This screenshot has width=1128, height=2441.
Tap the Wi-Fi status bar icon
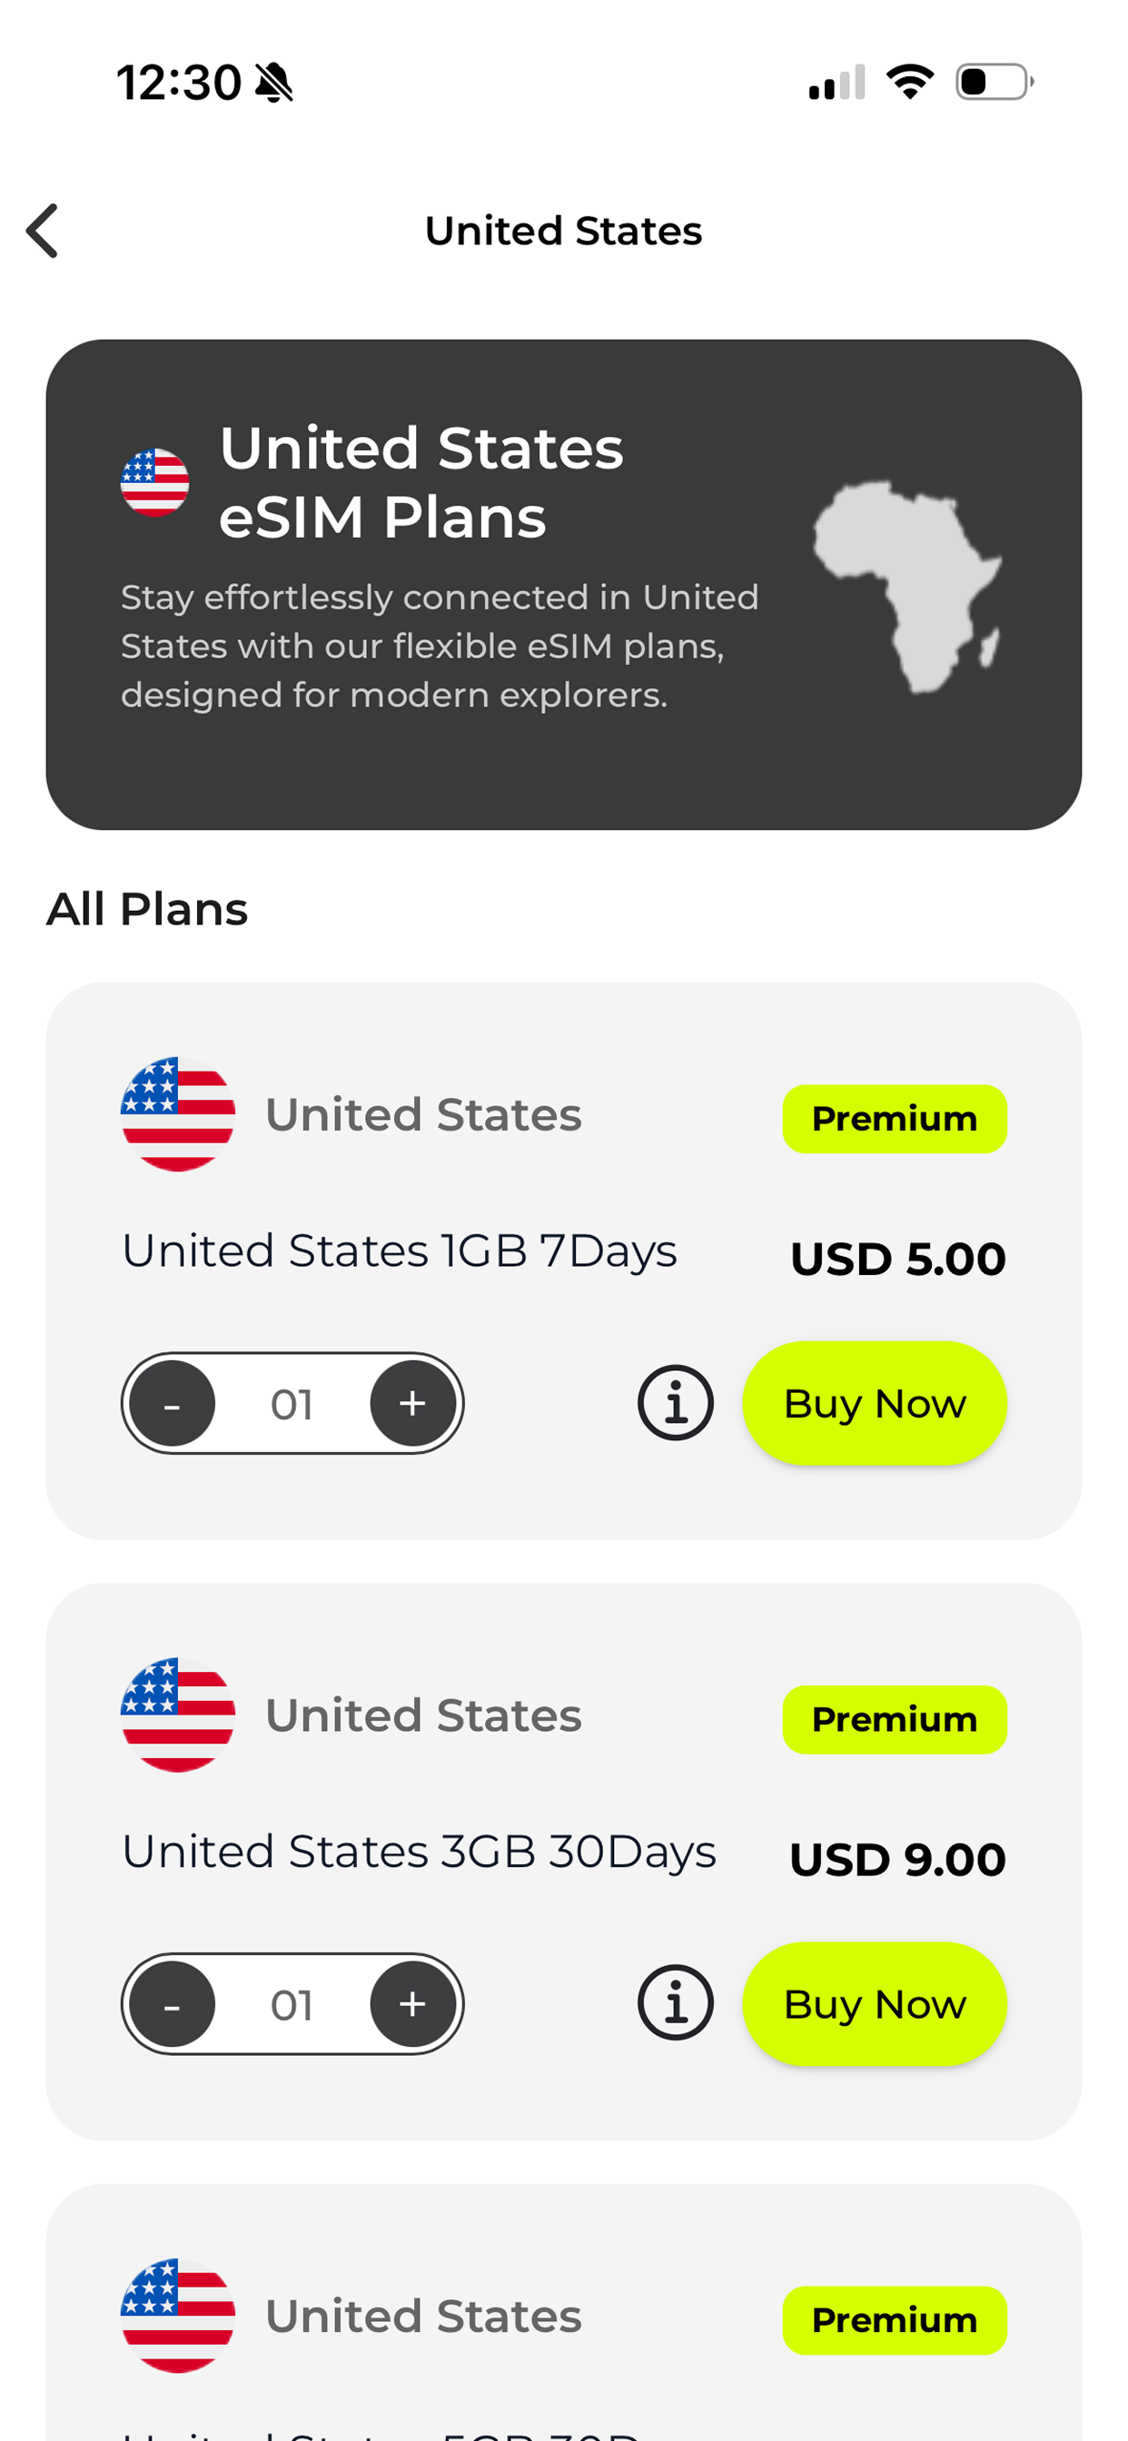(x=910, y=82)
